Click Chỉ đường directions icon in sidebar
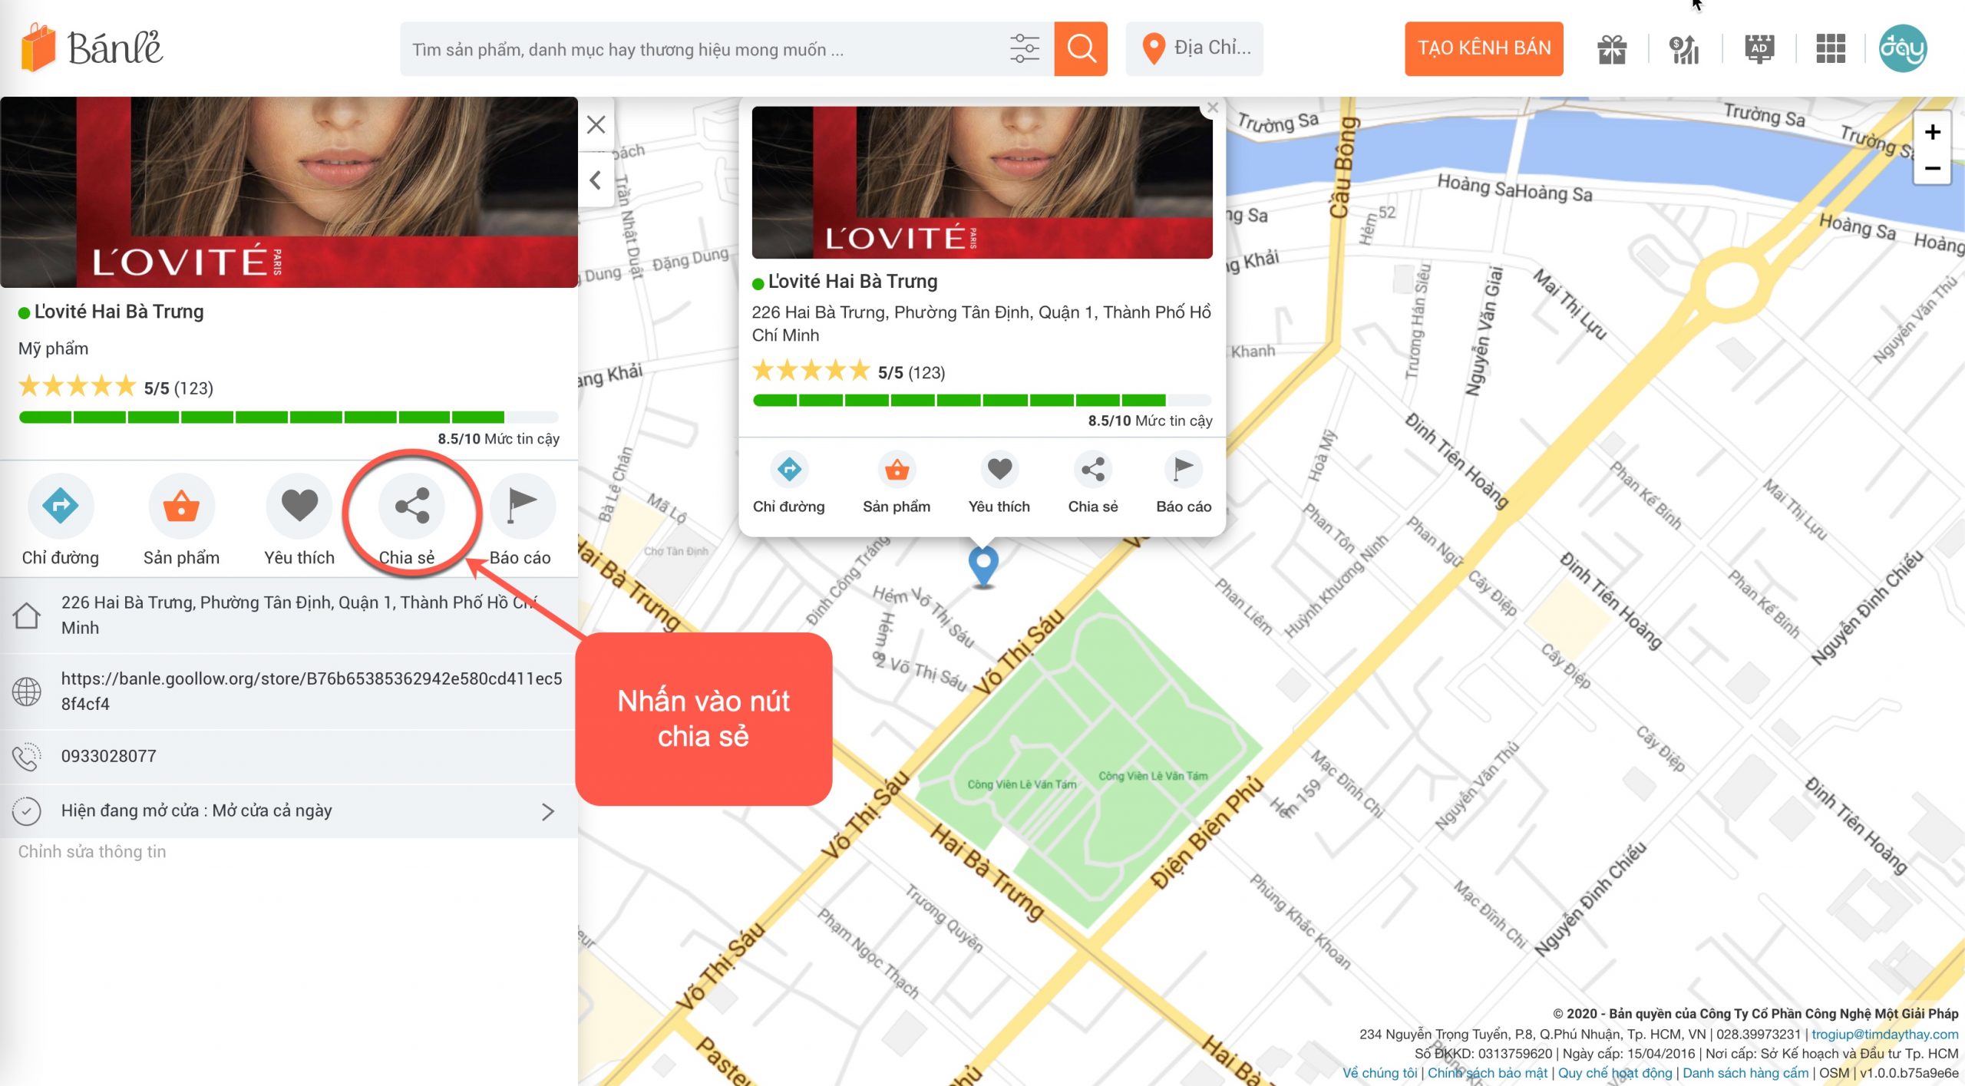Screen dimensions: 1965x1086 pos(61,507)
